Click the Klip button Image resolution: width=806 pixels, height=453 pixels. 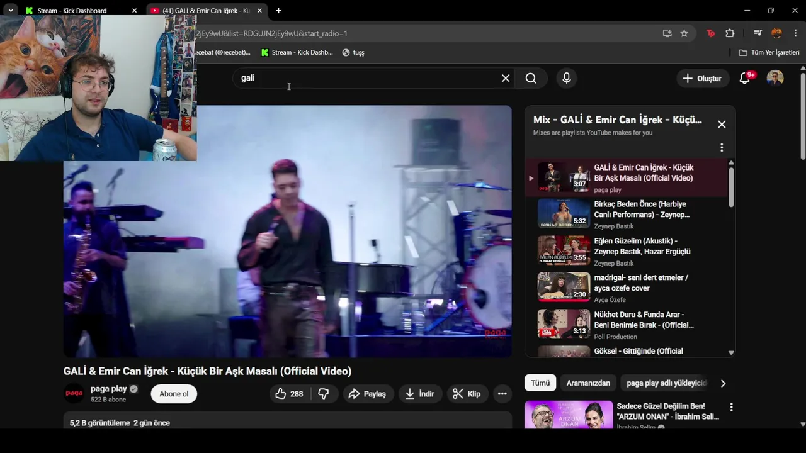coord(467,394)
